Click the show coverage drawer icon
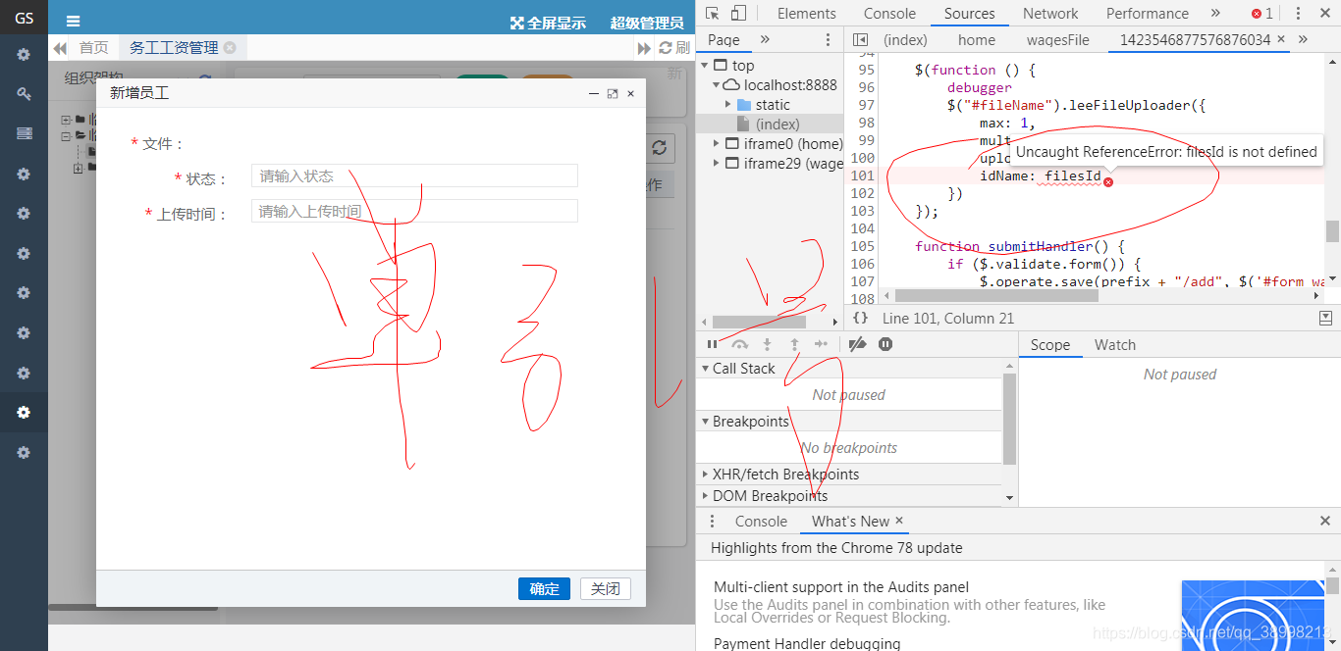The height and width of the screenshot is (651, 1341). pyautogui.click(x=1325, y=318)
